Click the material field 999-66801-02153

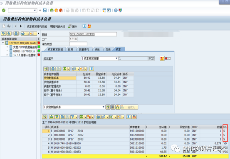93,34
